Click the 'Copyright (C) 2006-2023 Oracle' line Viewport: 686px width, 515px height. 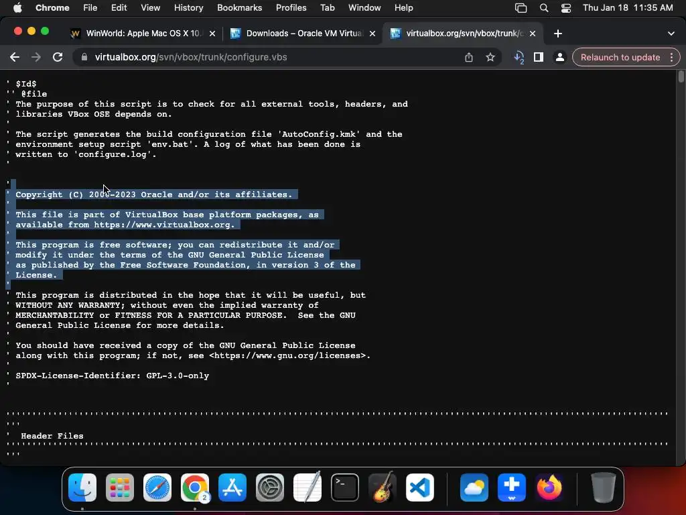(x=153, y=194)
